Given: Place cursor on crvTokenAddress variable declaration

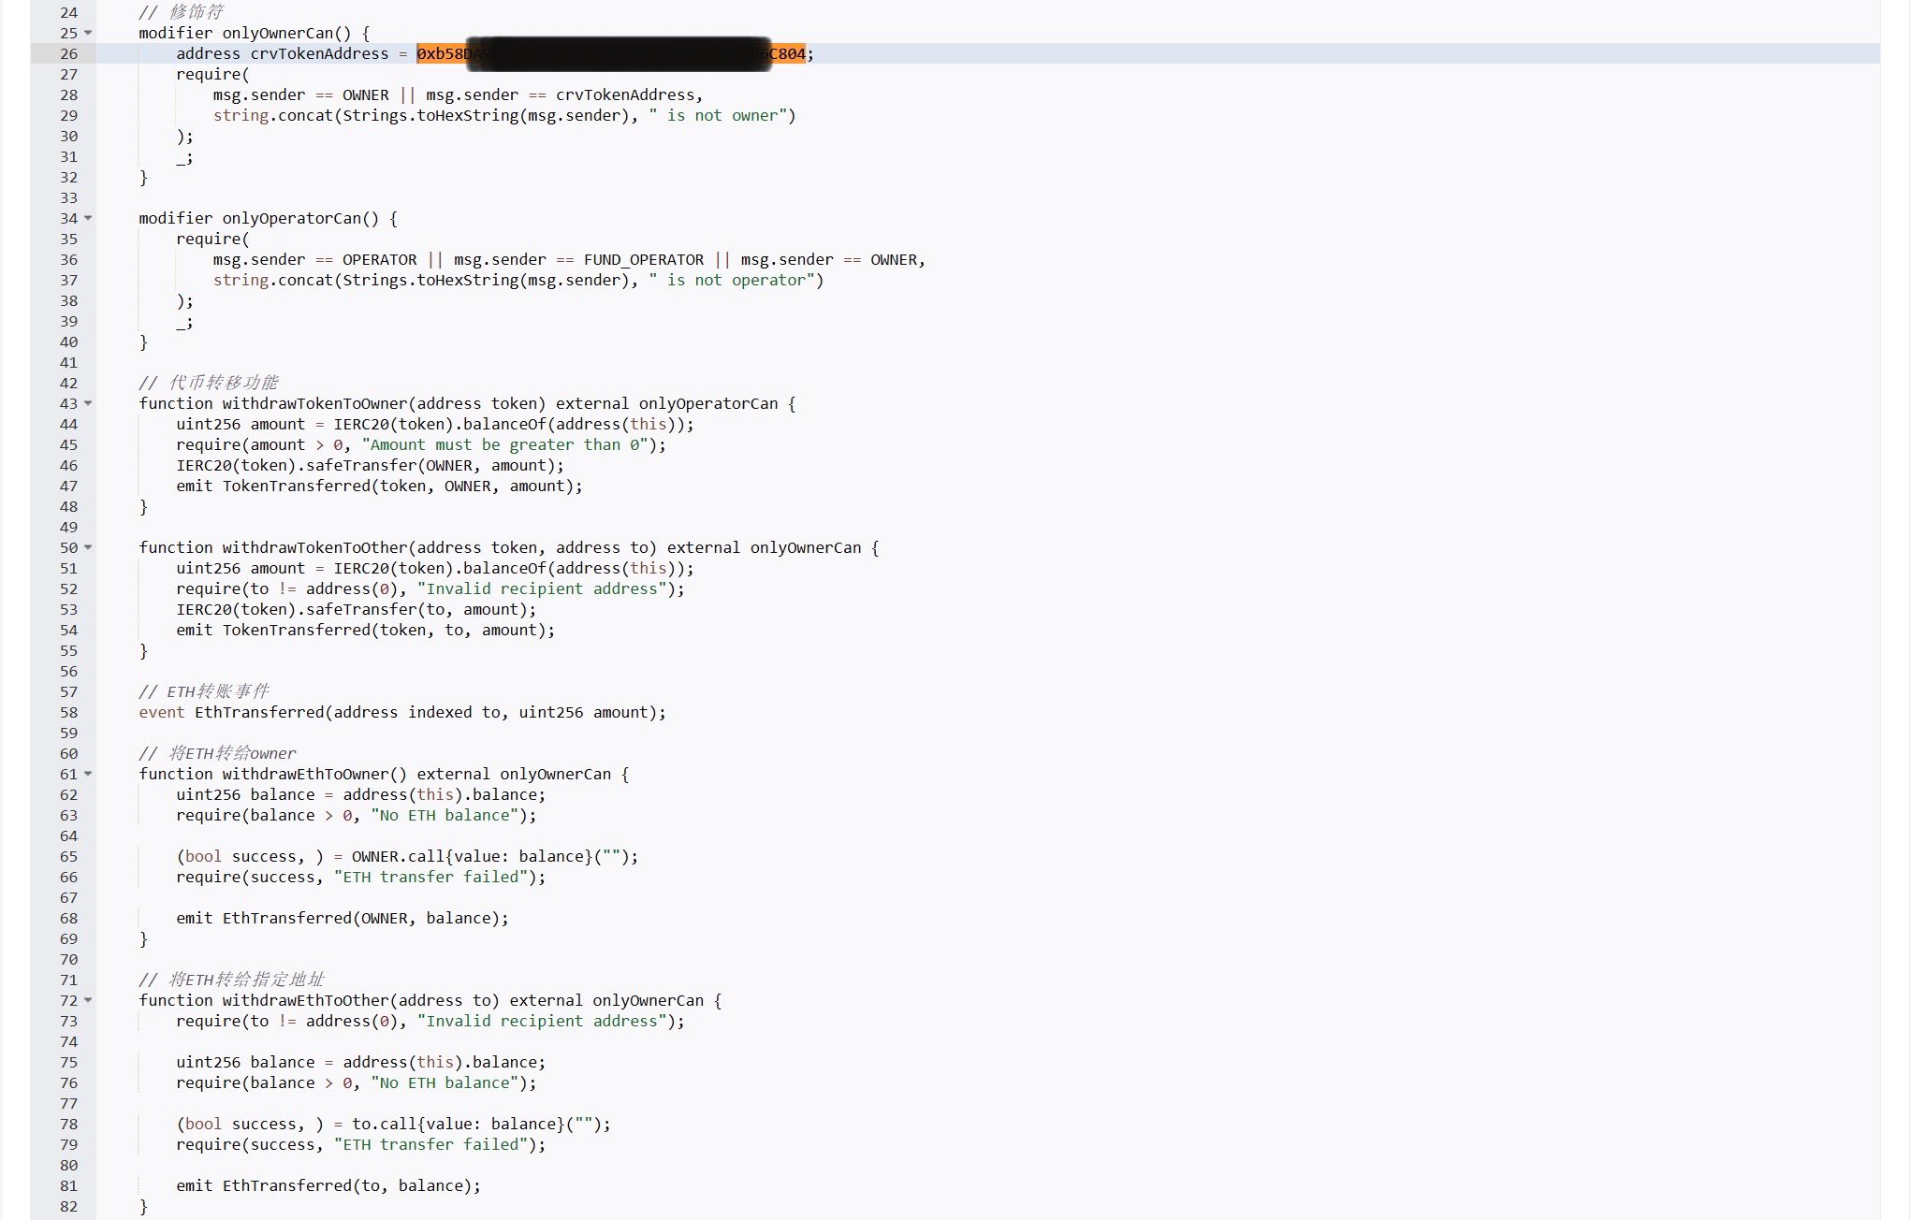Looking at the screenshot, I should [318, 54].
